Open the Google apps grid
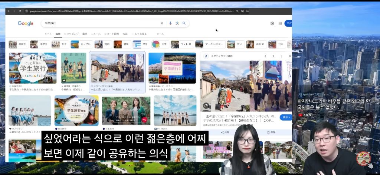 coord(280,23)
